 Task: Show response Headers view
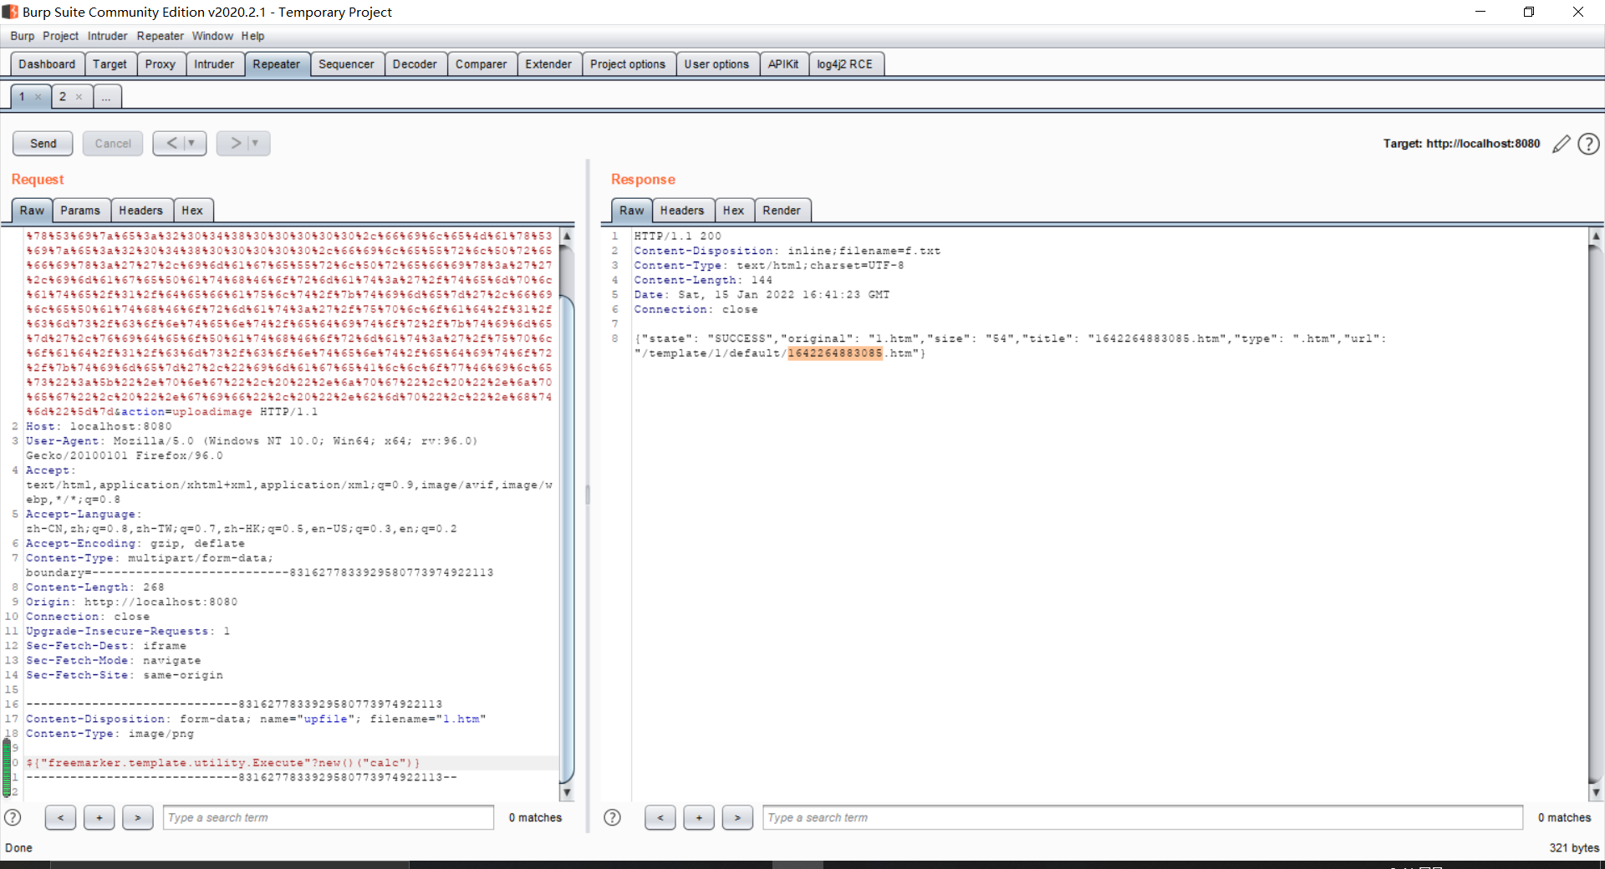click(682, 211)
